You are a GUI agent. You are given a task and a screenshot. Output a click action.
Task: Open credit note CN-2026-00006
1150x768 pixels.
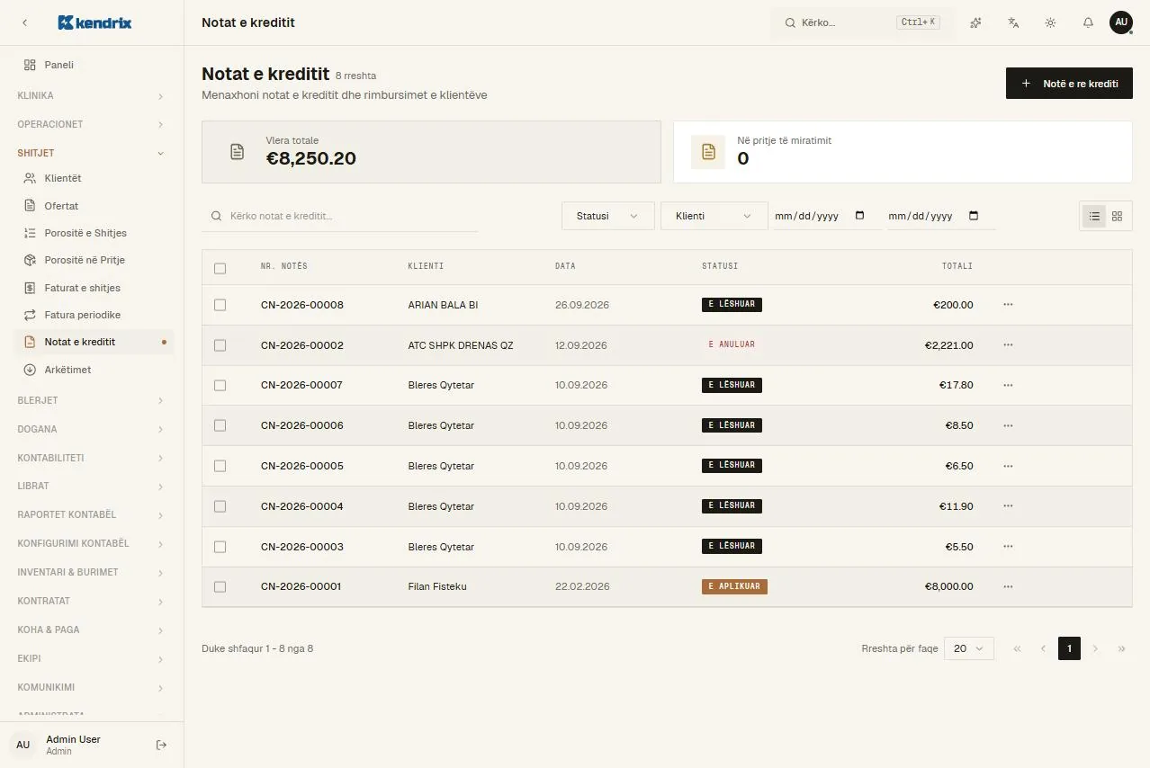(x=302, y=425)
